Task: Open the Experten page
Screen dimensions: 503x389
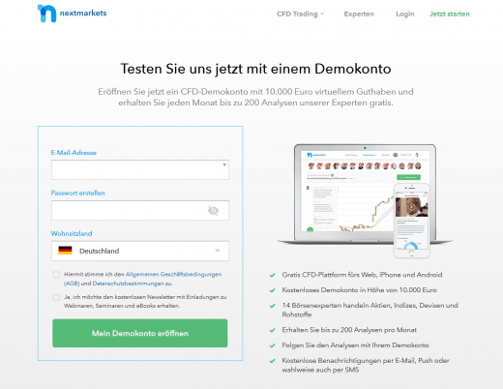Action: [x=359, y=14]
